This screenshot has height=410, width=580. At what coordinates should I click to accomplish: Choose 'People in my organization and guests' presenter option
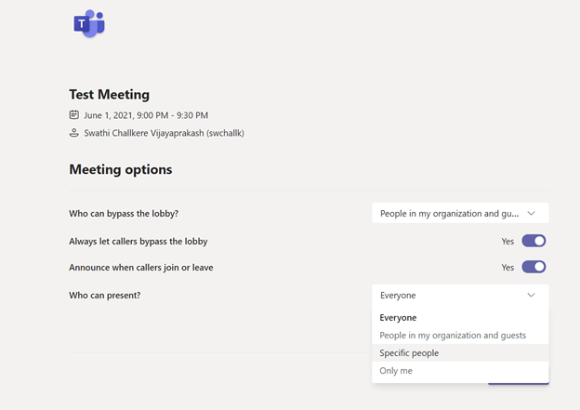(453, 336)
